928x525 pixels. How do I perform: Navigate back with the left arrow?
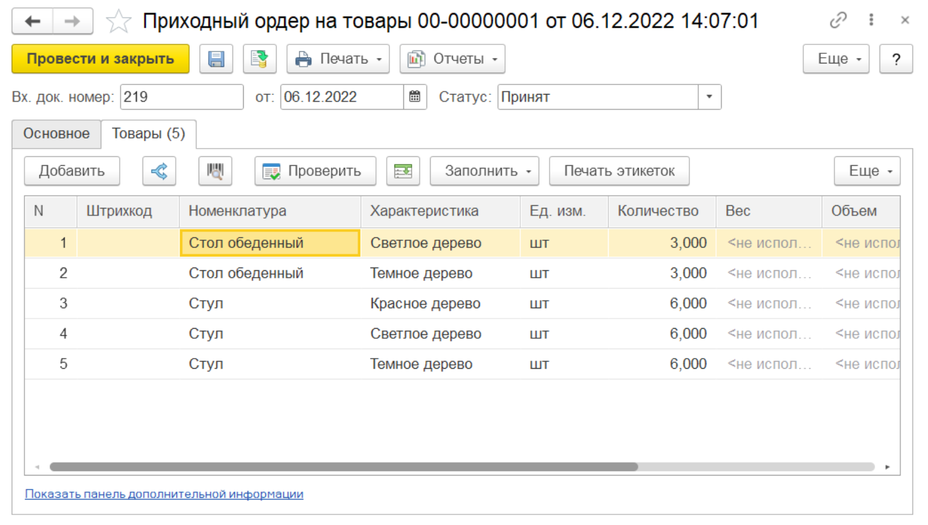[33, 21]
